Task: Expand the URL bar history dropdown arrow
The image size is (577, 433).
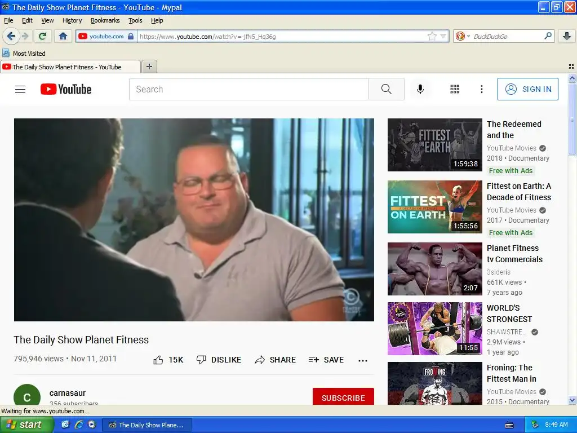Action: [x=443, y=36]
